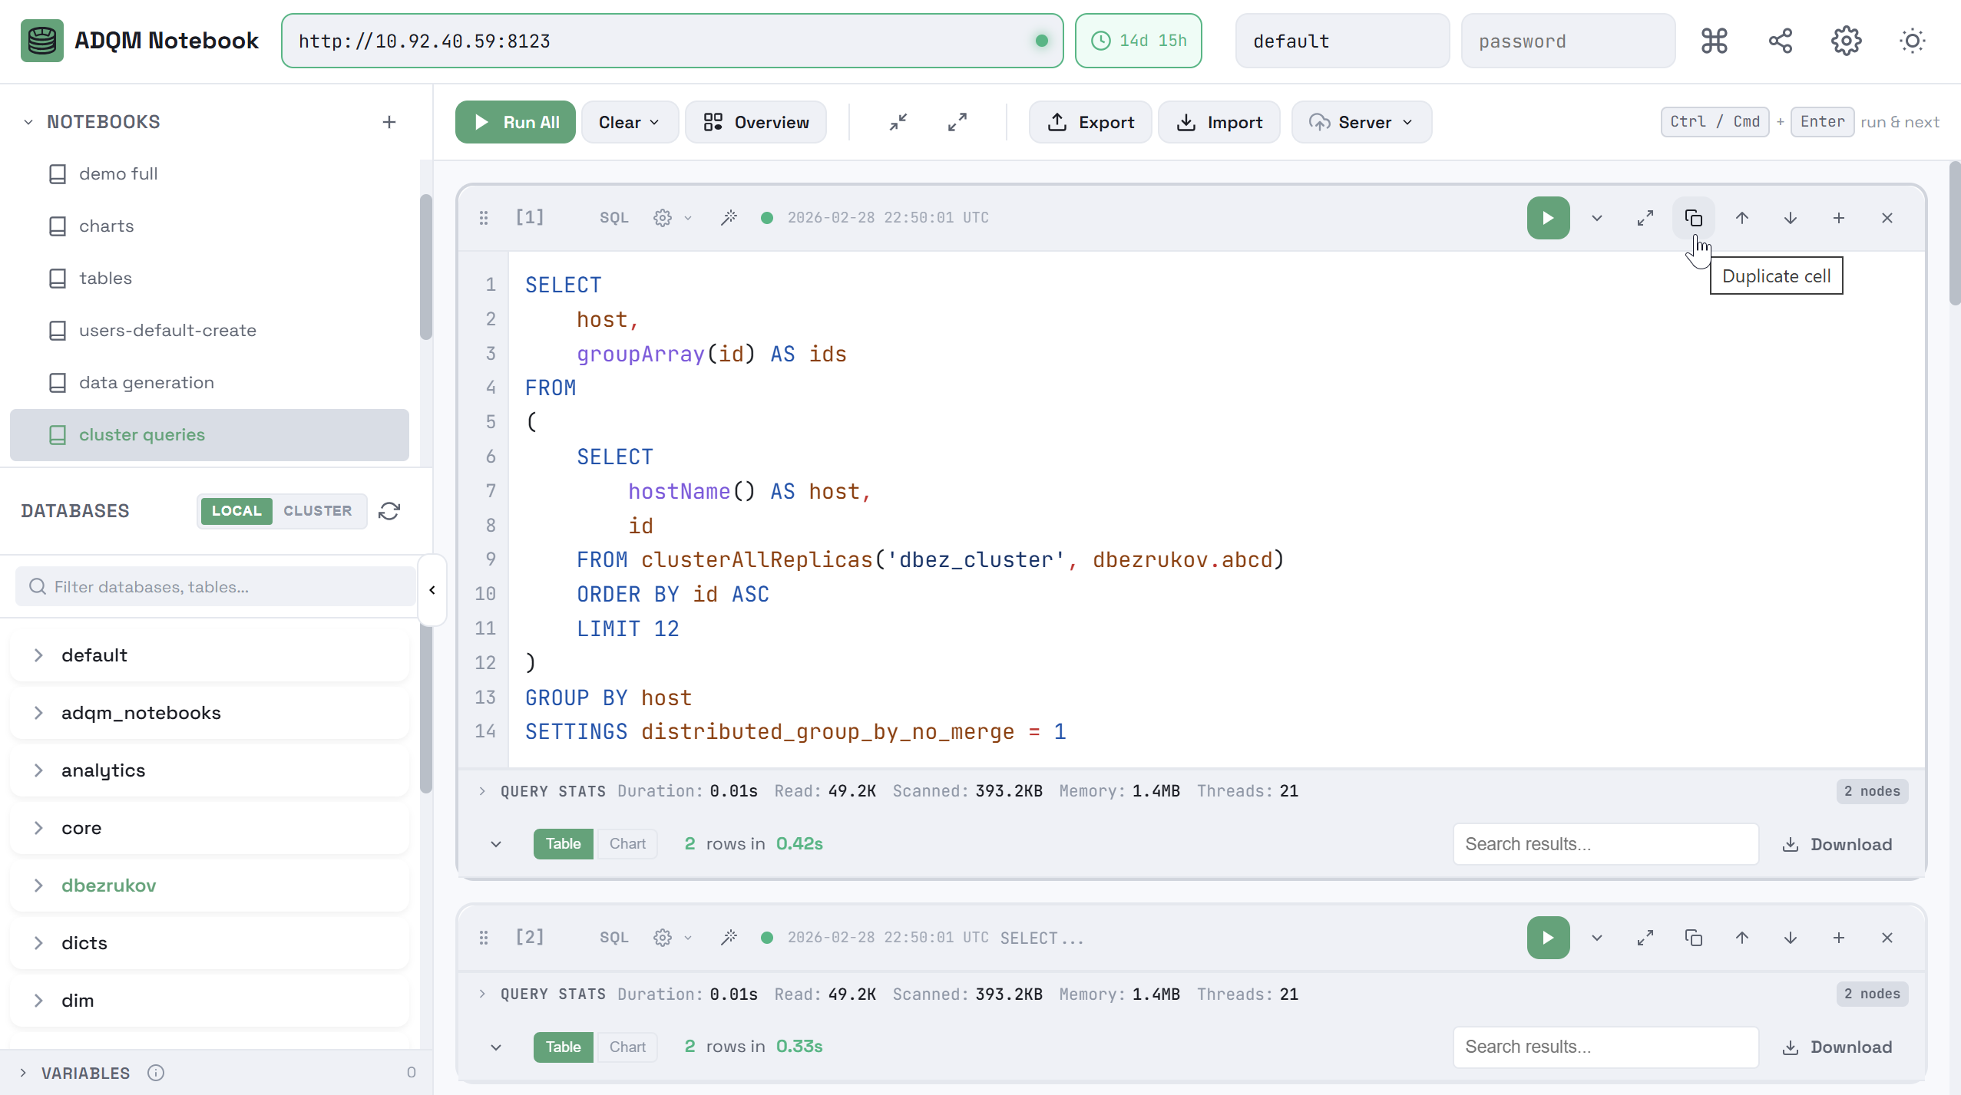Open the Overview button
Viewport: 1961px width, 1095px height.
[756, 122]
